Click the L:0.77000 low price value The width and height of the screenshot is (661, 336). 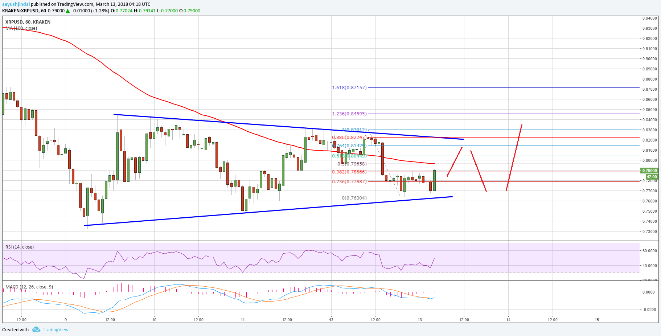[x=168, y=11]
